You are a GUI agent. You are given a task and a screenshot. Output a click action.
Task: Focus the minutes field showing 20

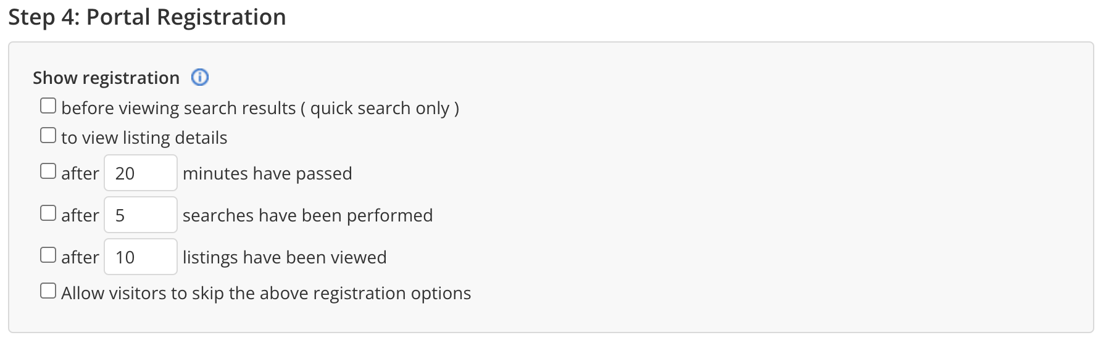tap(141, 173)
